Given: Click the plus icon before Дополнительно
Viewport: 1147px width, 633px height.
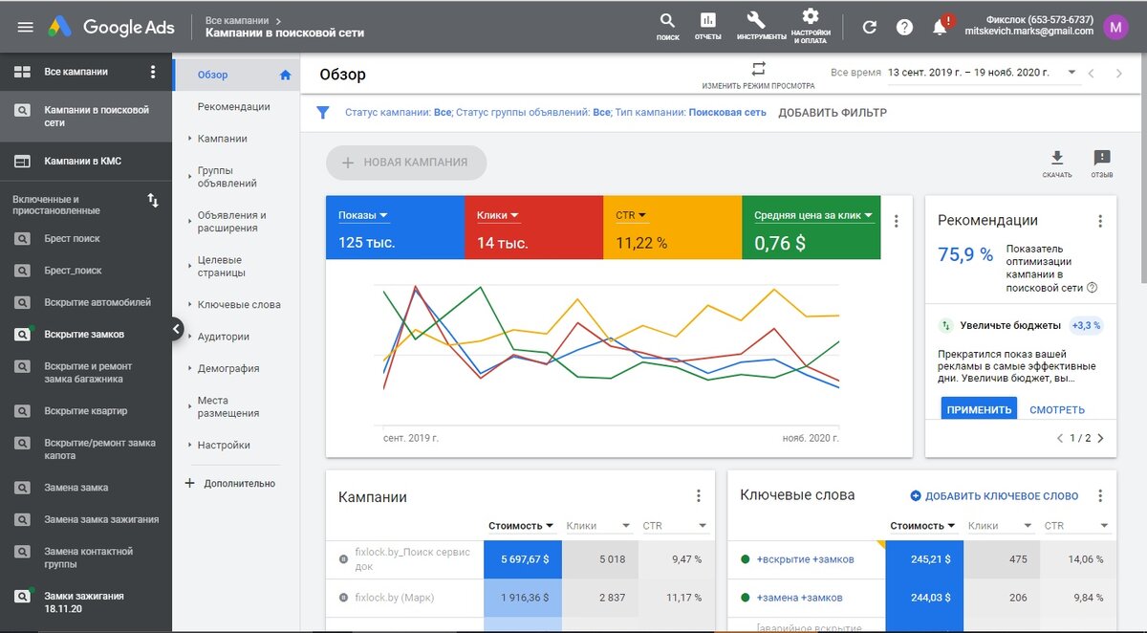Looking at the screenshot, I should pyautogui.click(x=189, y=483).
